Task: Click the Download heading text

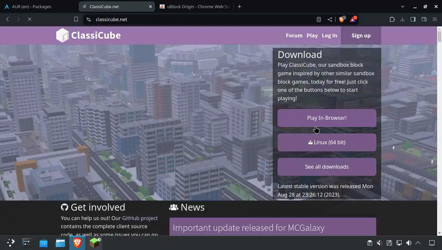Action: pyautogui.click(x=300, y=54)
